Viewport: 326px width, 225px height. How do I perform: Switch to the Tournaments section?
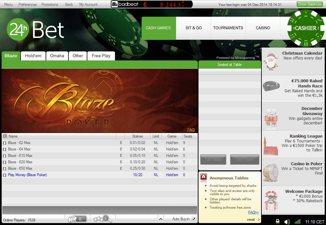[x=228, y=28]
